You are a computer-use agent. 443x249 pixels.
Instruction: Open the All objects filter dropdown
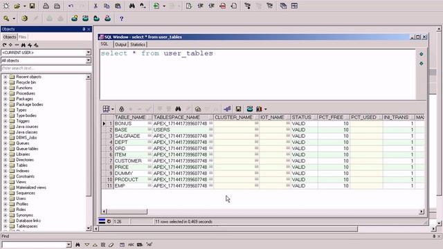(x=88, y=60)
